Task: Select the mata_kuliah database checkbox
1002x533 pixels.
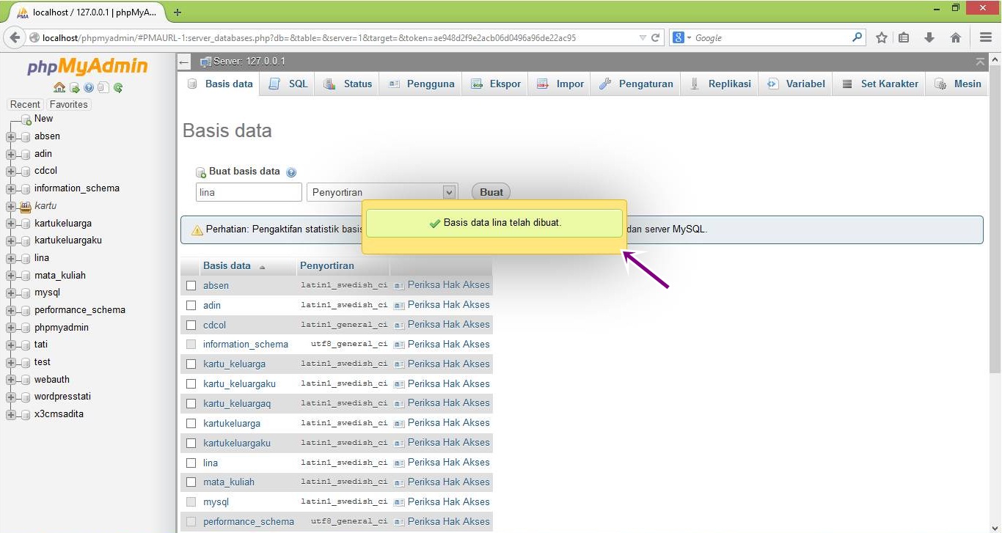Action: click(191, 482)
